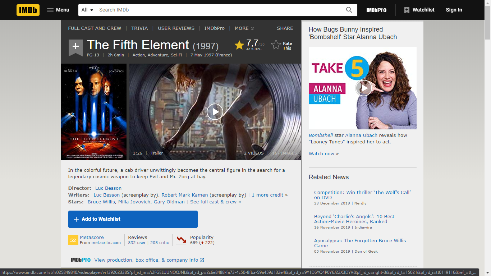Focus the Search IMDb field
491x276 pixels.
[x=219, y=10]
